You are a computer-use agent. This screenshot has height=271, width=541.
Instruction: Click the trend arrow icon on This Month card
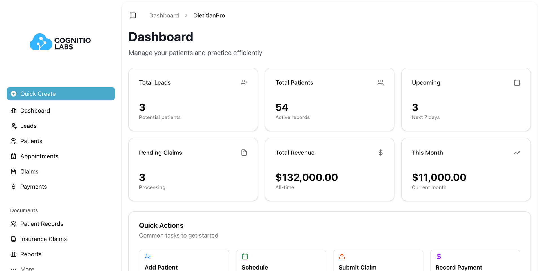517,153
